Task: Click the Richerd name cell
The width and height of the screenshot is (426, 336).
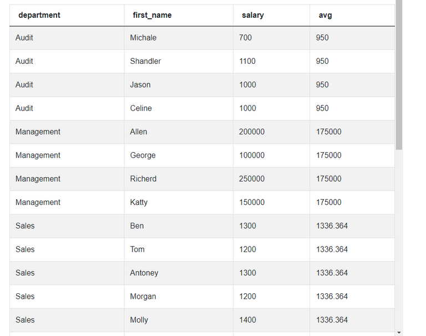Action: point(143,179)
